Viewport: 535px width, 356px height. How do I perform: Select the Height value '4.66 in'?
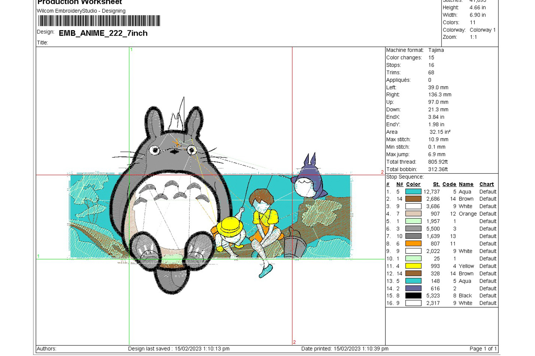point(477,7)
